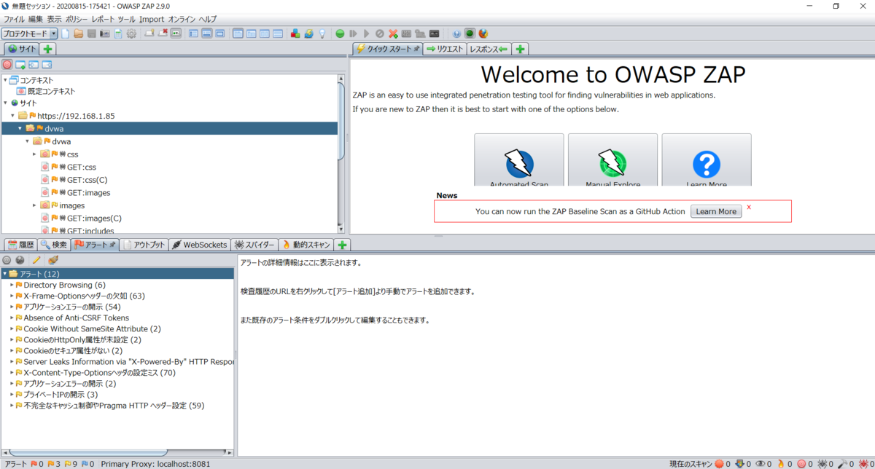Click the New Session toolbar icon
The height and width of the screenshot is (469, 875).
(66, 33)
